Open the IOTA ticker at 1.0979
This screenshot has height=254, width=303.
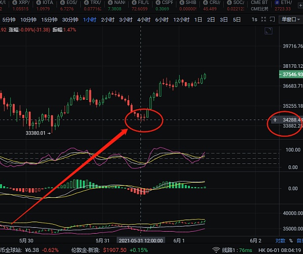[x=44, y=6]
